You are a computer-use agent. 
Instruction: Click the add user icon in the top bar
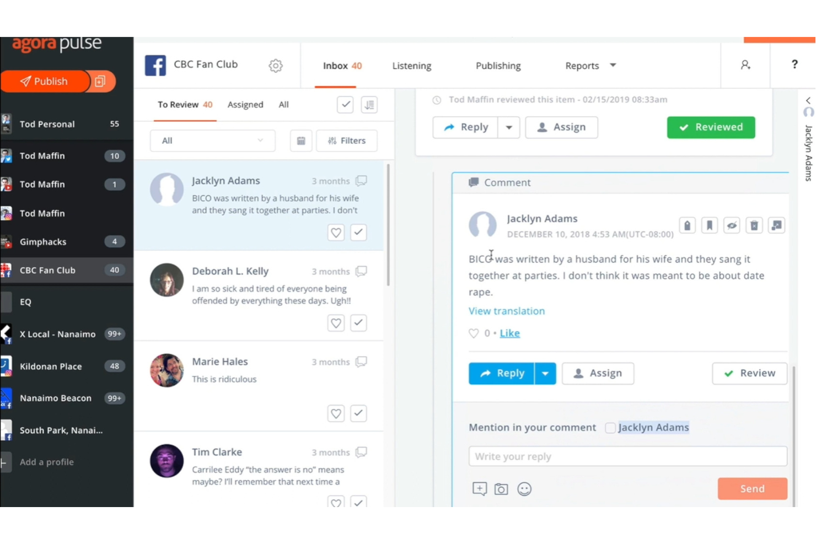745,65
